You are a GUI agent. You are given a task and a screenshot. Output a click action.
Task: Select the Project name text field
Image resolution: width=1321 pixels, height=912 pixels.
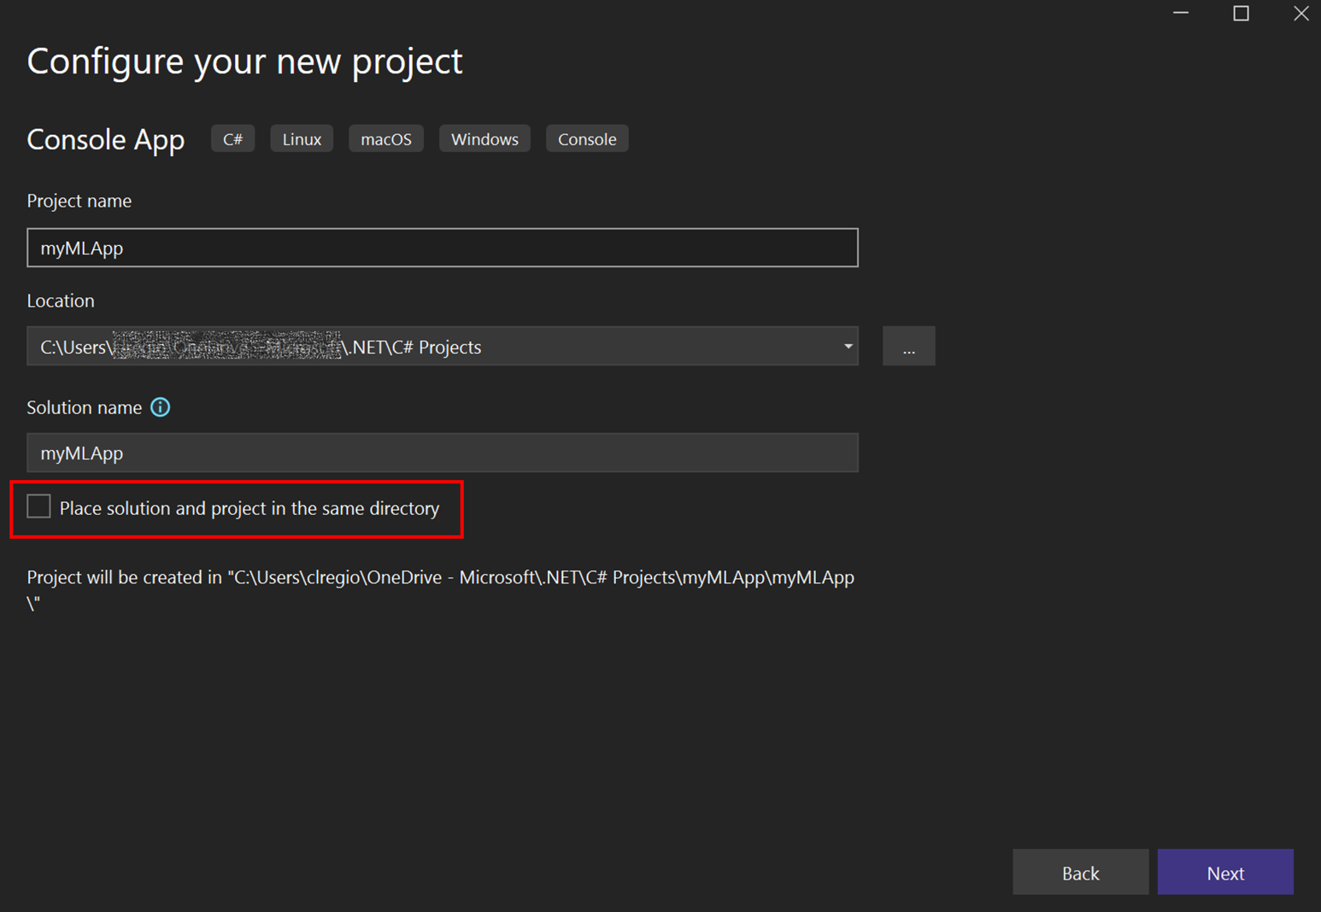click(442, 248)
